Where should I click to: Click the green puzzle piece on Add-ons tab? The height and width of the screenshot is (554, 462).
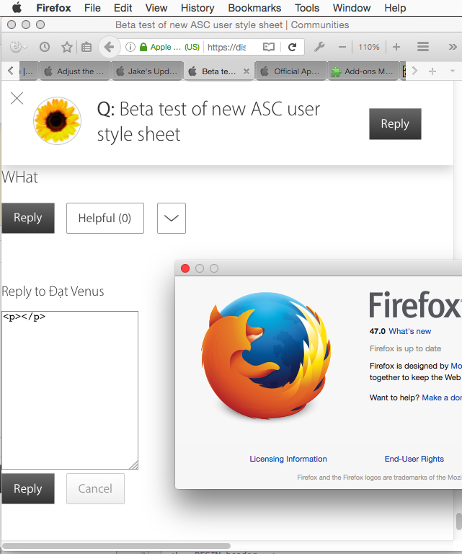[x=336, y=71]
